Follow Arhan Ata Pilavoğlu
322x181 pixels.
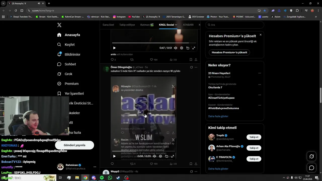click(254, 148)
